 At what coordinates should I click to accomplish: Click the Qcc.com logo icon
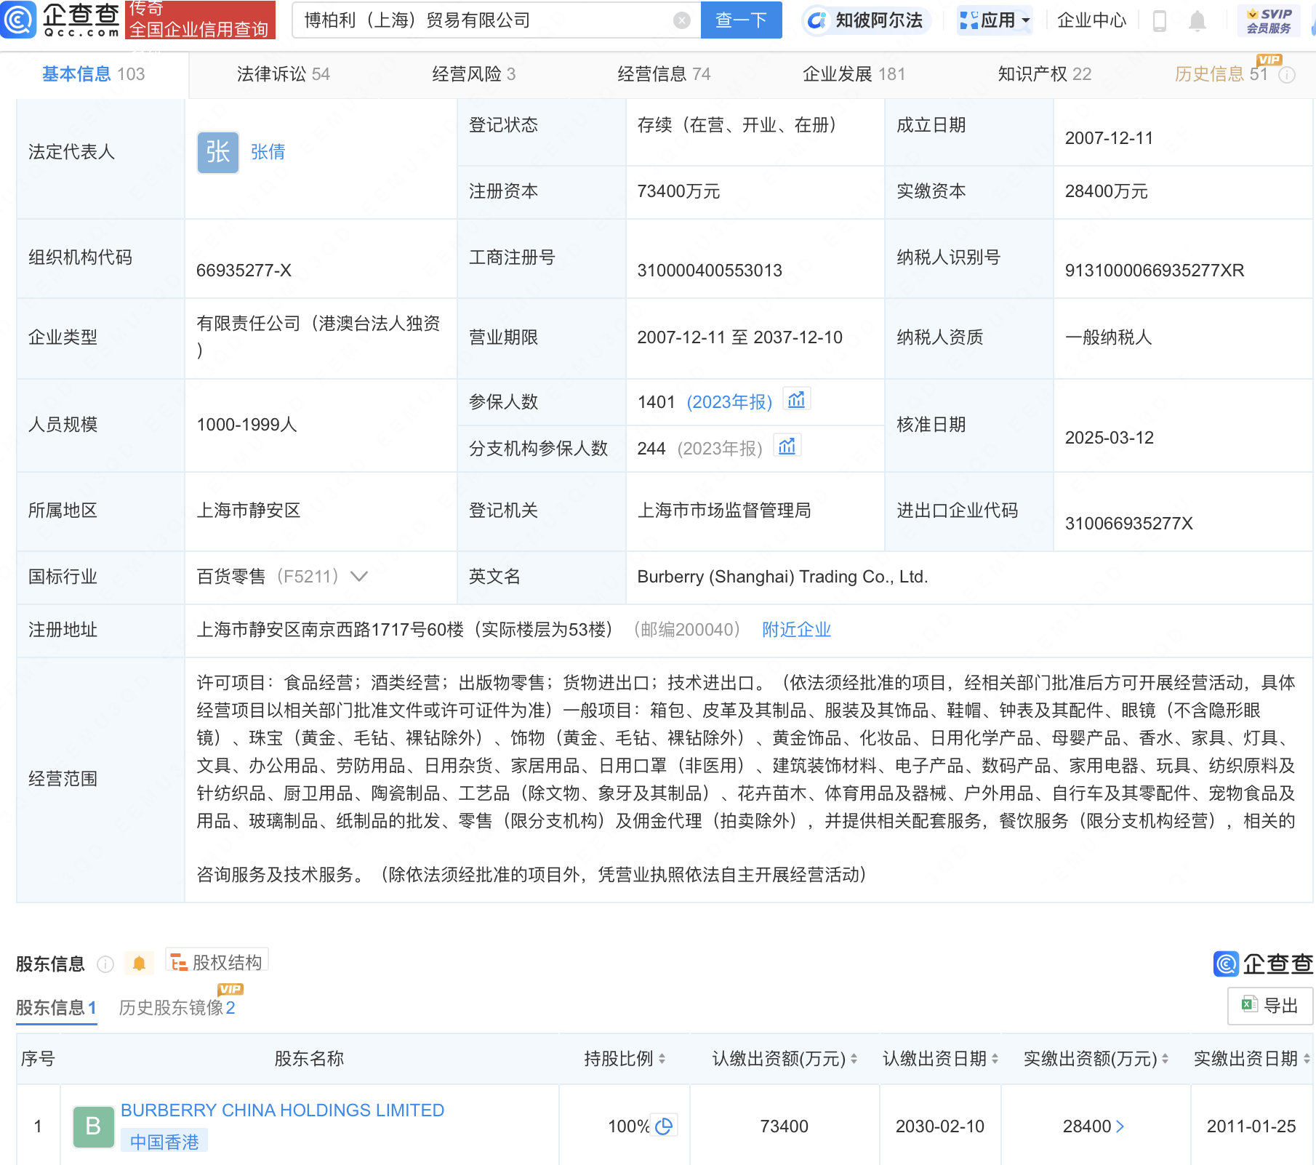coord(18,20)
